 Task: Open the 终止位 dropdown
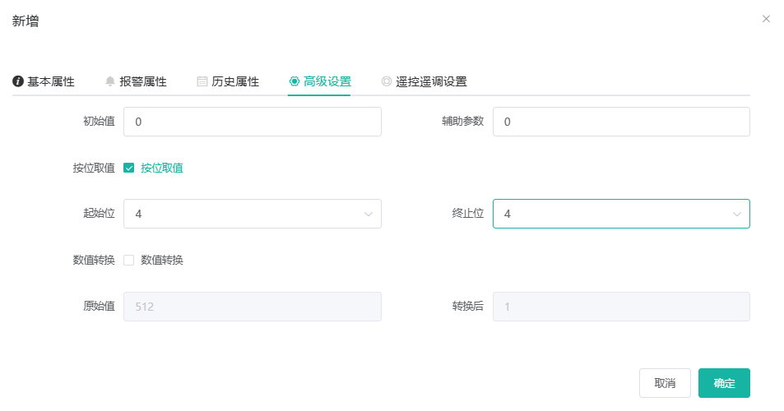[621, 214]
